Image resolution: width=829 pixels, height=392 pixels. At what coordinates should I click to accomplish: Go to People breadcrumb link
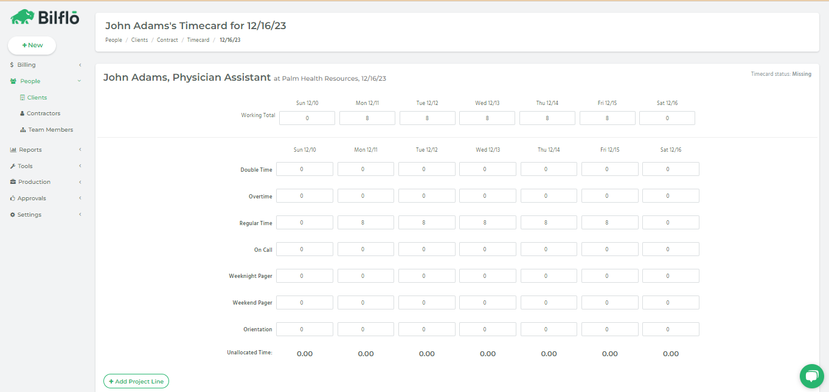(x=114, y=40)
